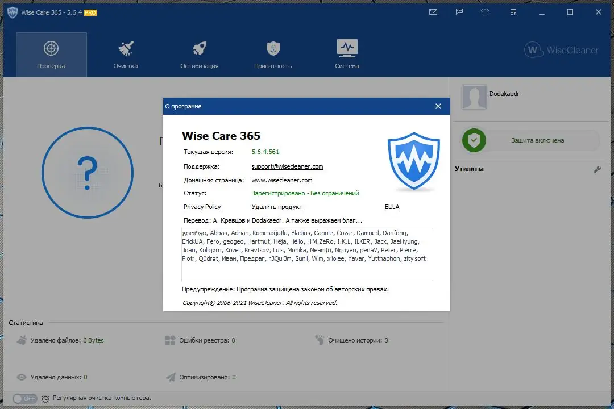
Task: Change skins via the t-shirt icon
Action: 484,11
